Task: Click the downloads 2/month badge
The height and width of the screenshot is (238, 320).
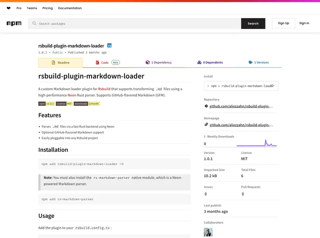Action: pos(87,104)
